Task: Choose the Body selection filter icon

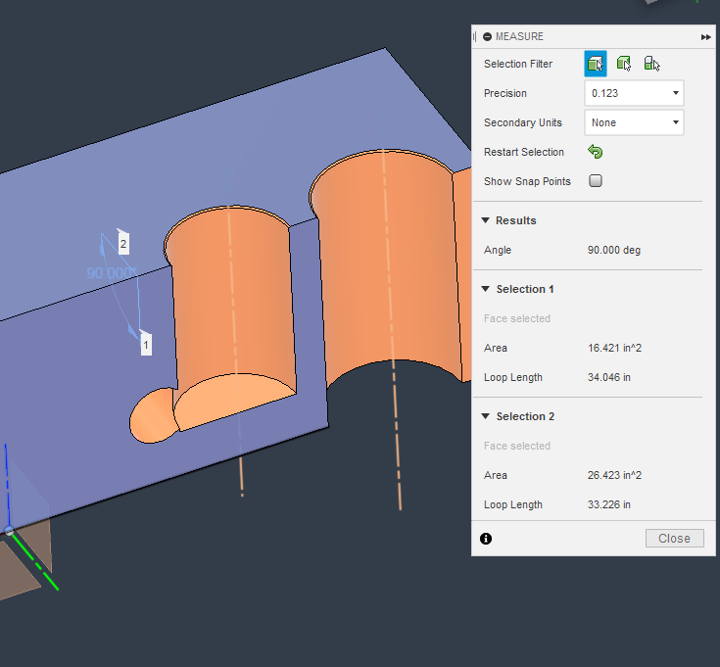Action: pos(623,64)
